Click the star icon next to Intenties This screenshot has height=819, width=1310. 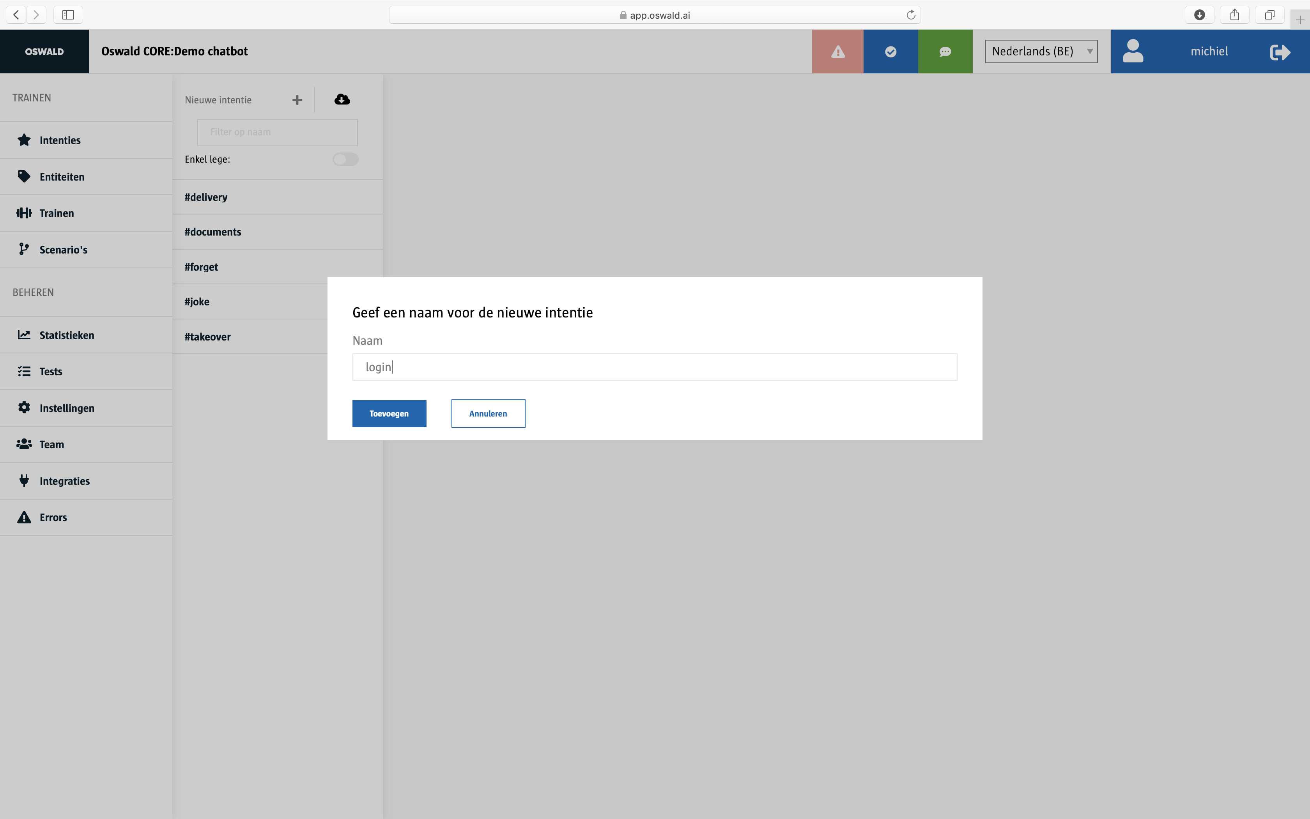(x=24, y=140)
